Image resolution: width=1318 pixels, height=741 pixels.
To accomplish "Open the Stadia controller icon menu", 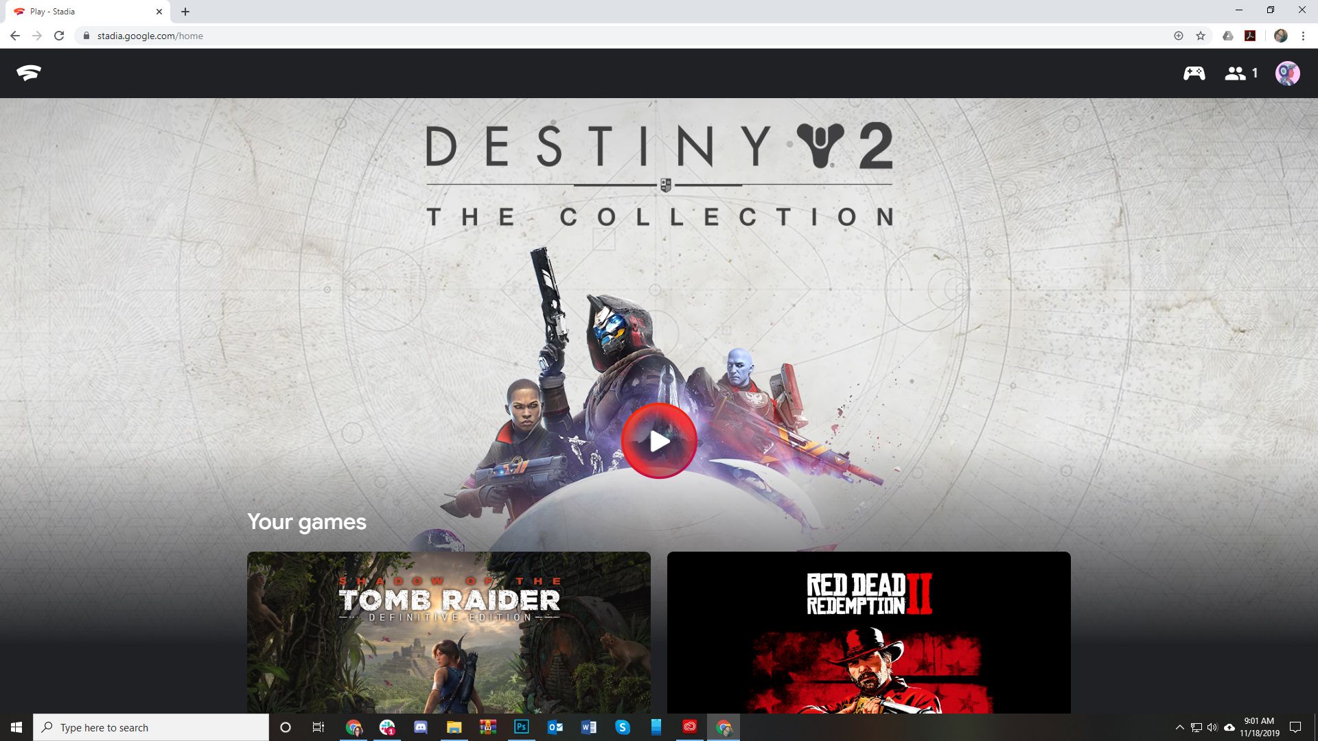I will click(1194, 73).
